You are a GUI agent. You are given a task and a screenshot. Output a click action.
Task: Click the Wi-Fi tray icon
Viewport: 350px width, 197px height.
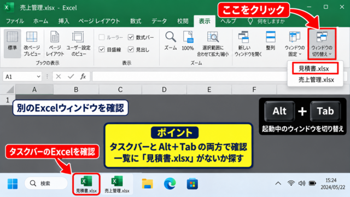click(291, 183)
